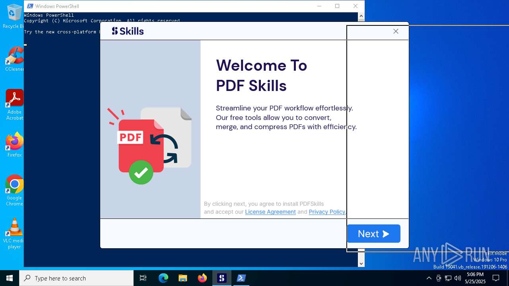Click the network icon in the system tray
Screen dimensions: 509x286
448,278
